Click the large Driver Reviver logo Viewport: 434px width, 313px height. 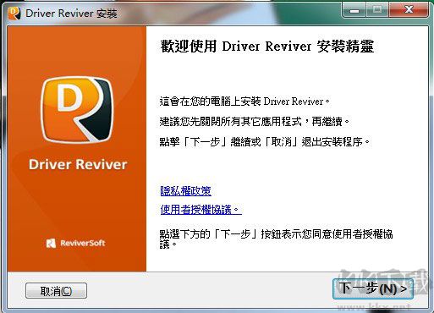click(x=77, y=109)
